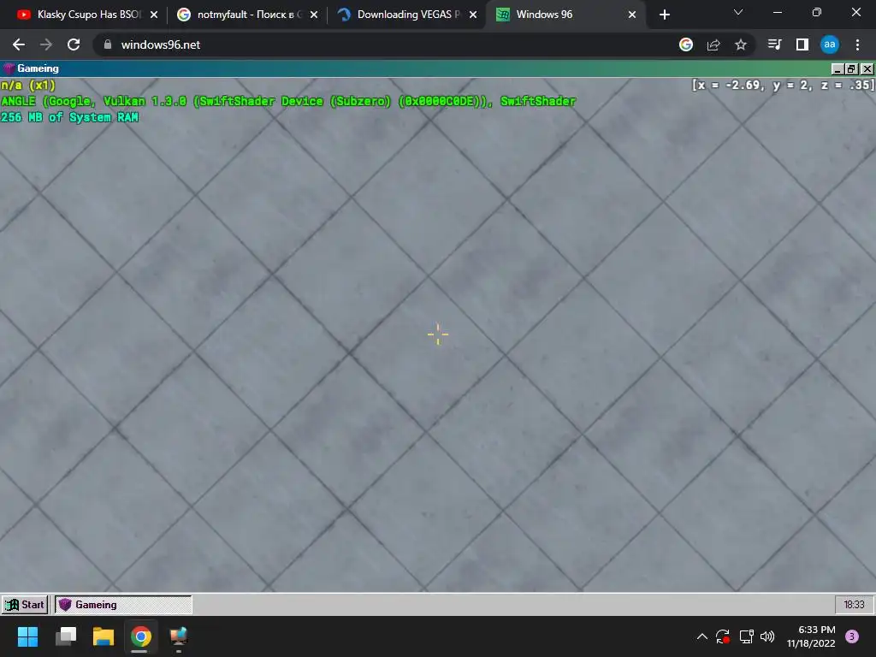Image resolution: width=876 pixels, height=657 pixels.
Task: Go forward in browser history
Action: pos(46,44)
